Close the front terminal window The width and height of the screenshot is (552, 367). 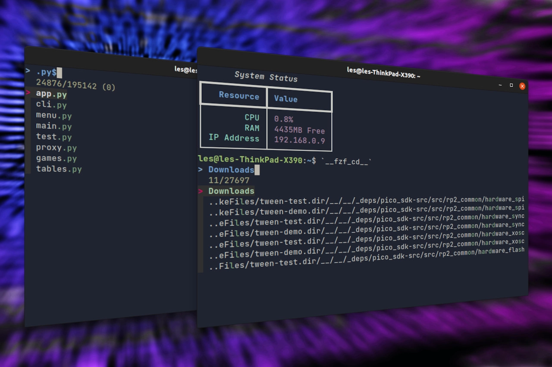tap(522, 86)
